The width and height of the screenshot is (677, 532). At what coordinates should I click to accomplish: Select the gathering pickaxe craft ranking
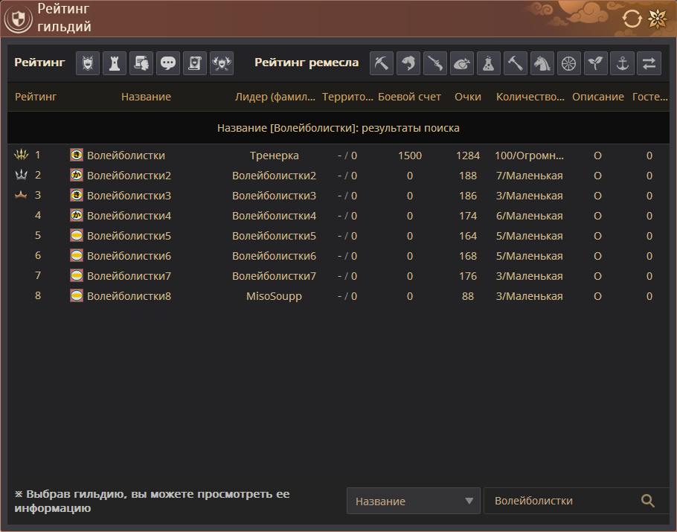[382, 63]
